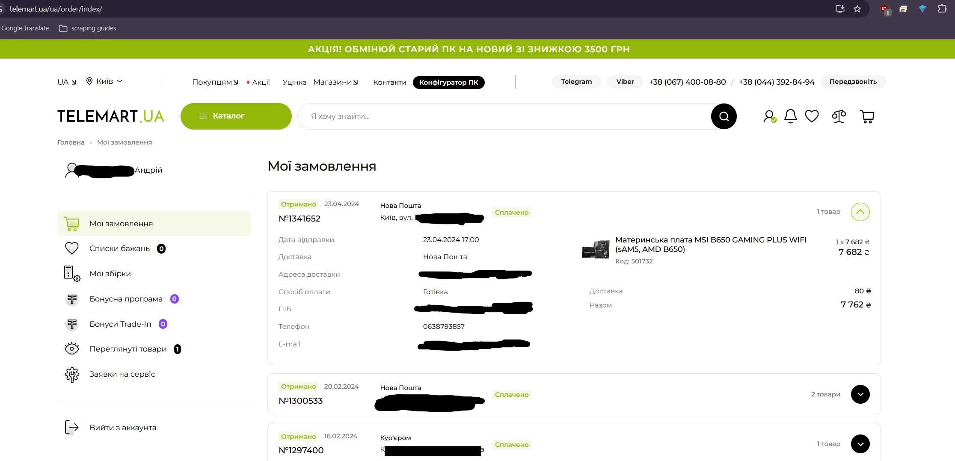
Task: Click the My orders cart icon in sidebar
Action: (71, 224)
